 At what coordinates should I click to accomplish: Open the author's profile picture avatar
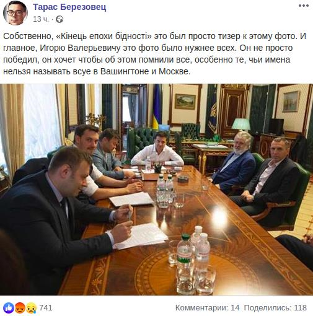pos(15,13)
